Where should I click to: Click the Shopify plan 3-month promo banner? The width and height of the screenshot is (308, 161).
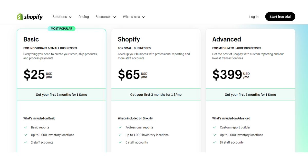[x=156, y=94]
